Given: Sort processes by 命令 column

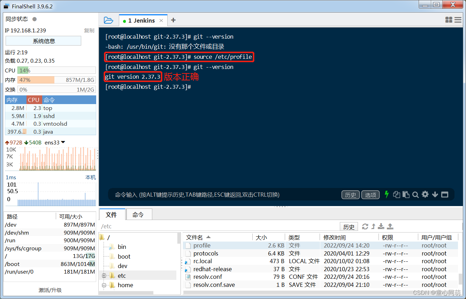Looking at the screenshot, I should 69,100.
